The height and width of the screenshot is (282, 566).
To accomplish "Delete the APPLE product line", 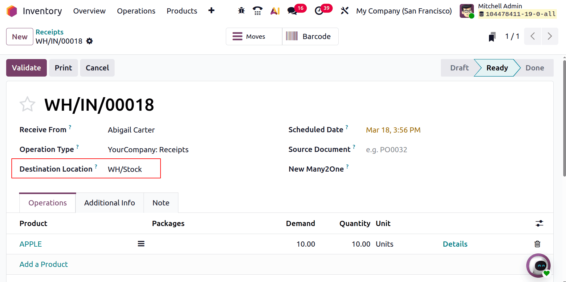I will click(x=537, y=244).
